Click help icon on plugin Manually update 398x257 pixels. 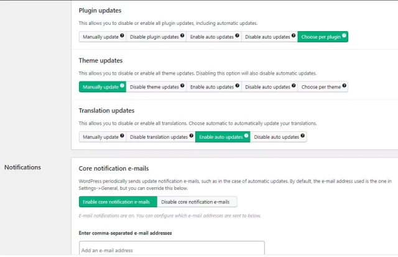click(x=122, y=36)
